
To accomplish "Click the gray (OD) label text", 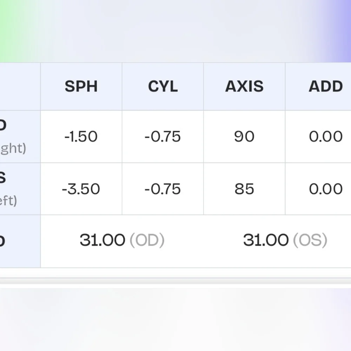I will [x=147, y=240].
